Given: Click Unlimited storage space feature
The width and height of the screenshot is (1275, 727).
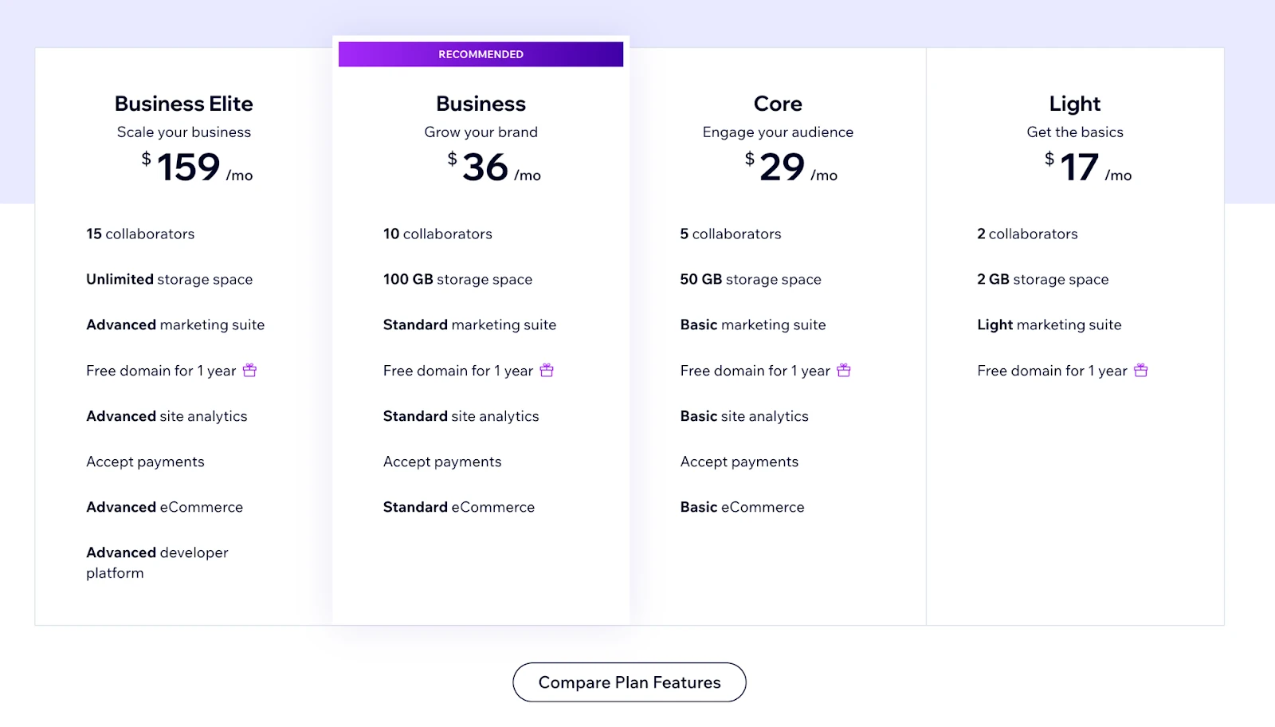Looking at the screenshot, I should click(169, 280).
